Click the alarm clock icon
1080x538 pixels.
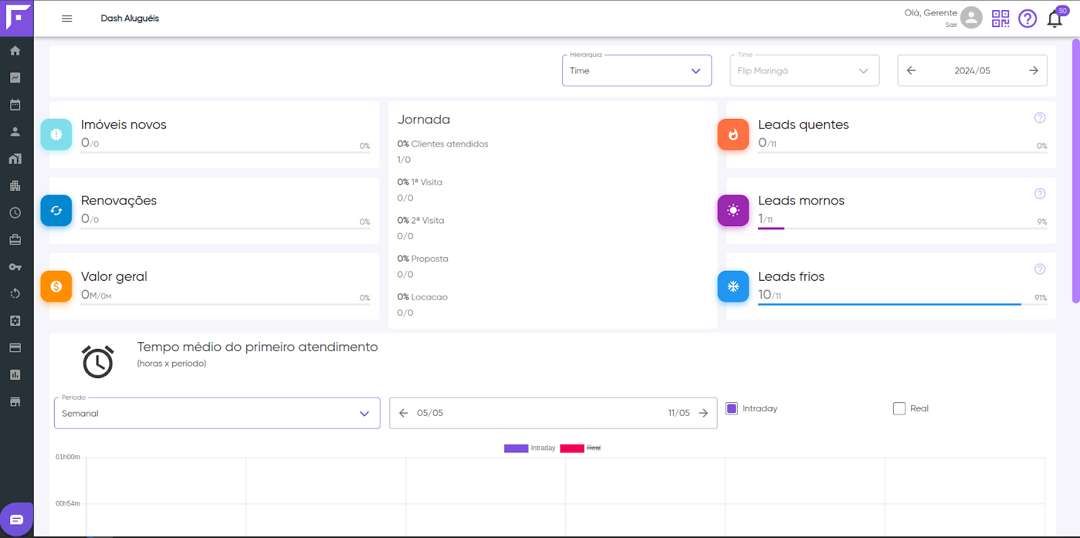98,361
